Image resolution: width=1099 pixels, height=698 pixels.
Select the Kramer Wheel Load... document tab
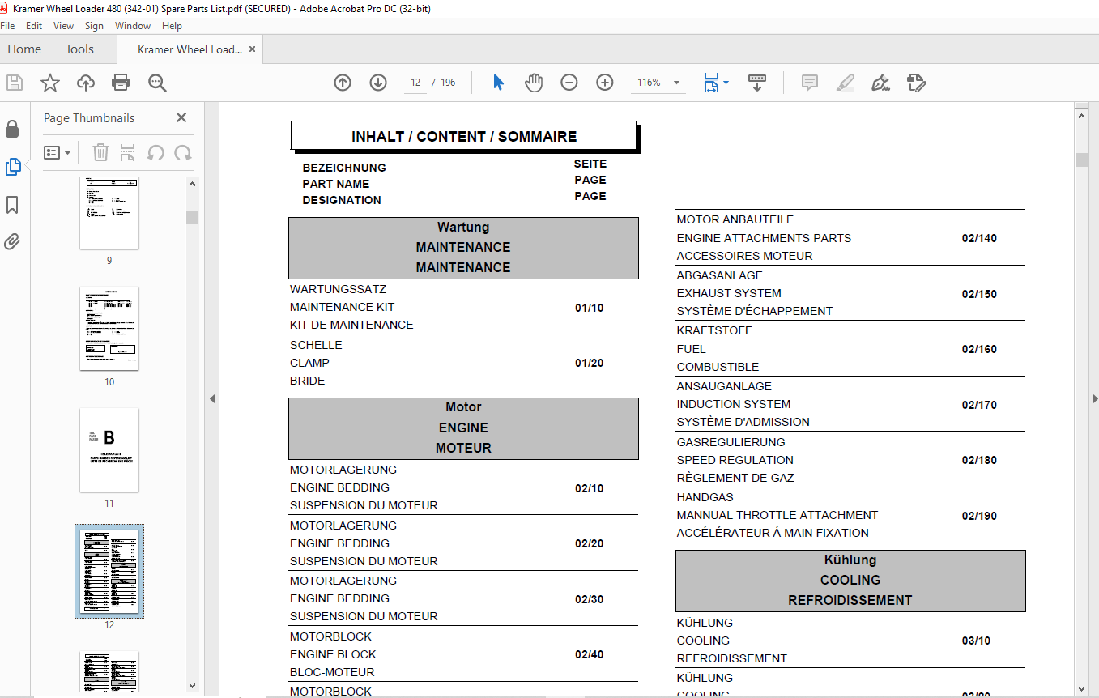click(x=190, y=49)
